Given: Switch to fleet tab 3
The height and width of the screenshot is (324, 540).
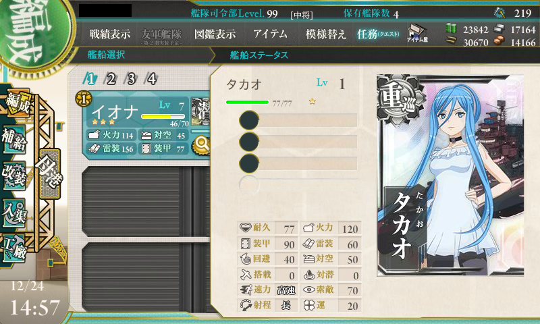Looking at the screenshot, I should [x=131, y=79].
